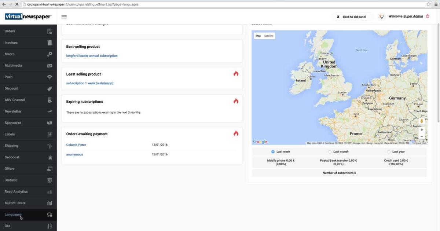Select the Last month radio button
The image size is (440, 231).
click(330, 151)
